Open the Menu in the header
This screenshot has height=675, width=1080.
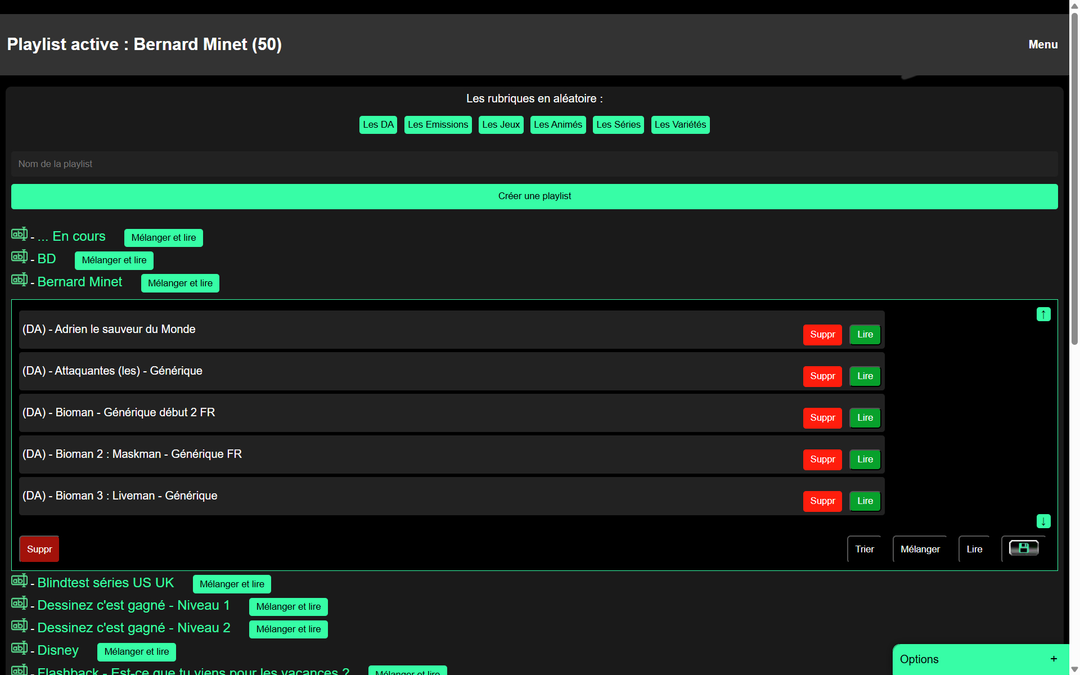click(1042, 44)
